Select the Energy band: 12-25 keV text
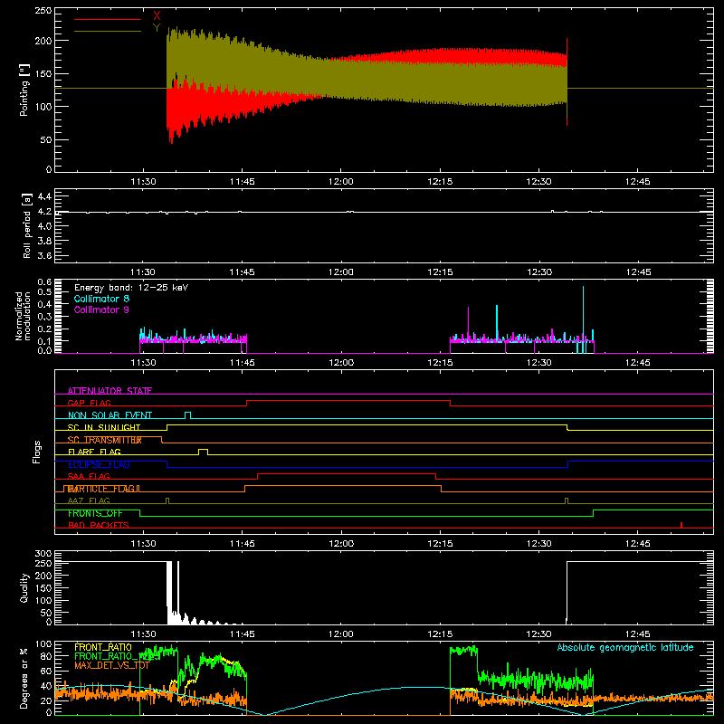The height and width of the screenshot is (724, 724). [x=131, y=288]
